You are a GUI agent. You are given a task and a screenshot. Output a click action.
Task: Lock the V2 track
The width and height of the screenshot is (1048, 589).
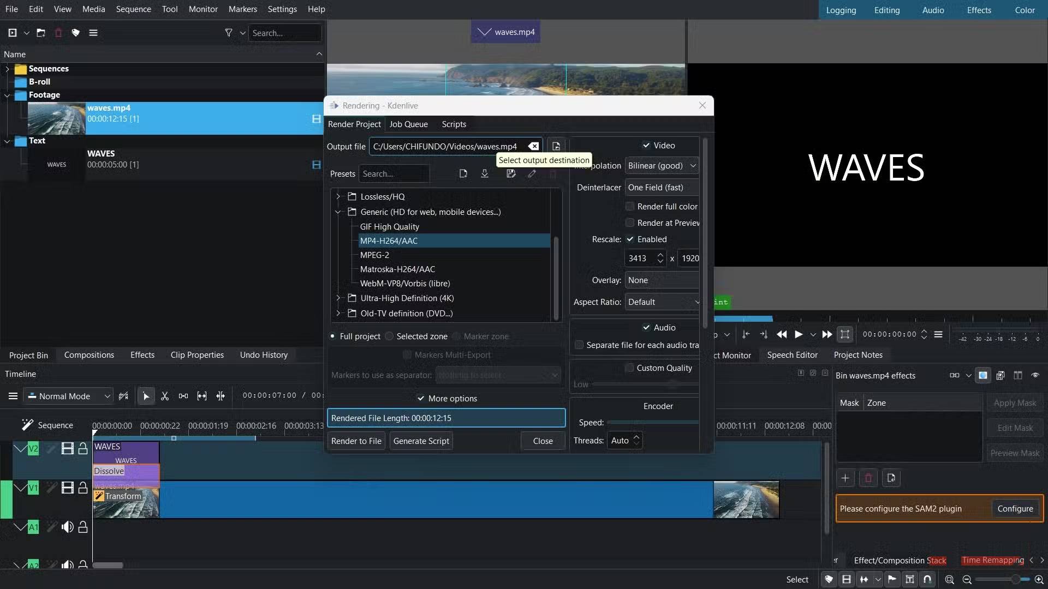click(x=83, y=449)
